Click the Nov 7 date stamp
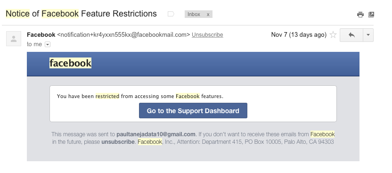 pyautogui.click(x=299, y=35)
